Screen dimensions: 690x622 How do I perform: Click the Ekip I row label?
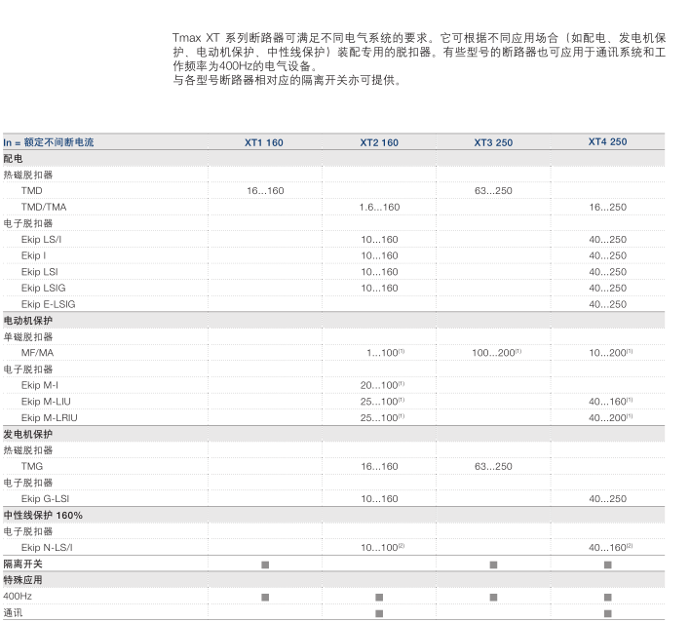click(x=33, y=255)
